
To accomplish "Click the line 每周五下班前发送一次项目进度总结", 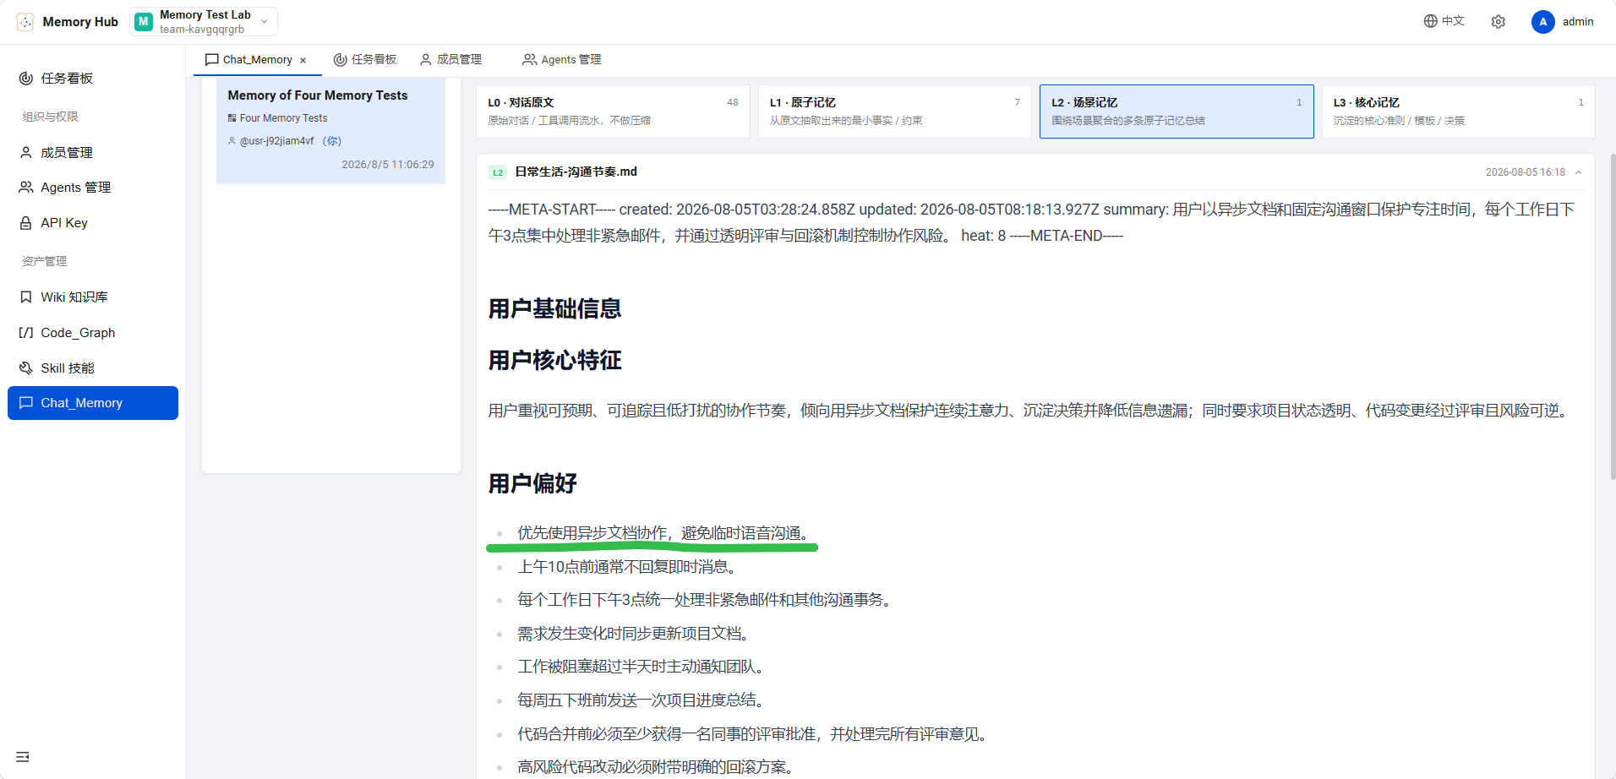I will [643, 700].
